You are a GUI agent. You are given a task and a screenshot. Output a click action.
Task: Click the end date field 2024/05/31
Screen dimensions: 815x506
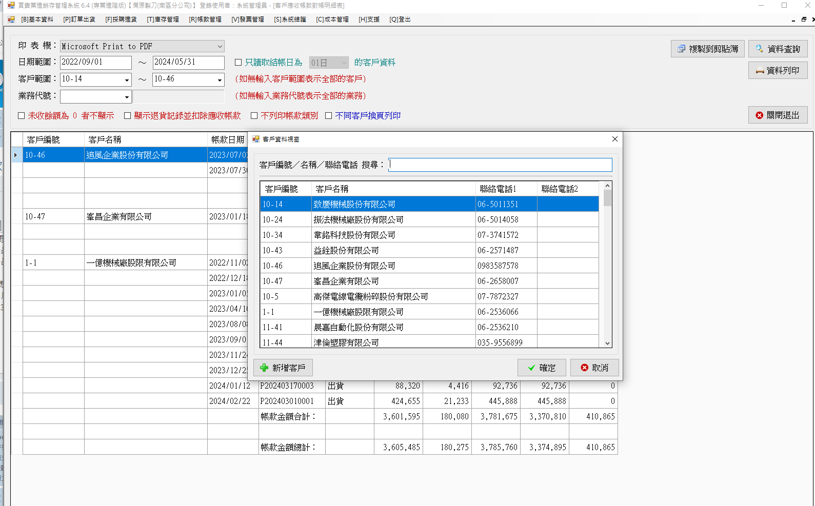pyautogui.click(x=188, y=62)
